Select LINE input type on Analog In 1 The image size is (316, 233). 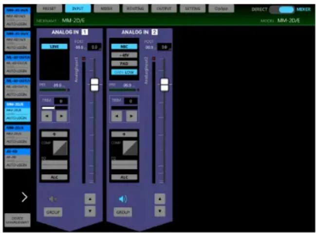click(55, 47)
